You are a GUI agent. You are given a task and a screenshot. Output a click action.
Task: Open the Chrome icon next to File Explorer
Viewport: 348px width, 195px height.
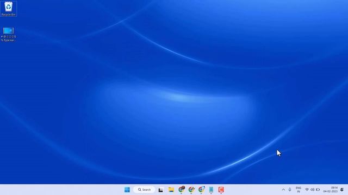pyautogui.click(x=182, y=190)
